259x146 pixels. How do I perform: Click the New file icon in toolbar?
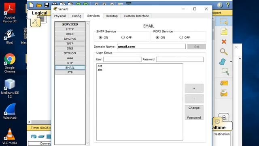[x=31, y=5]
